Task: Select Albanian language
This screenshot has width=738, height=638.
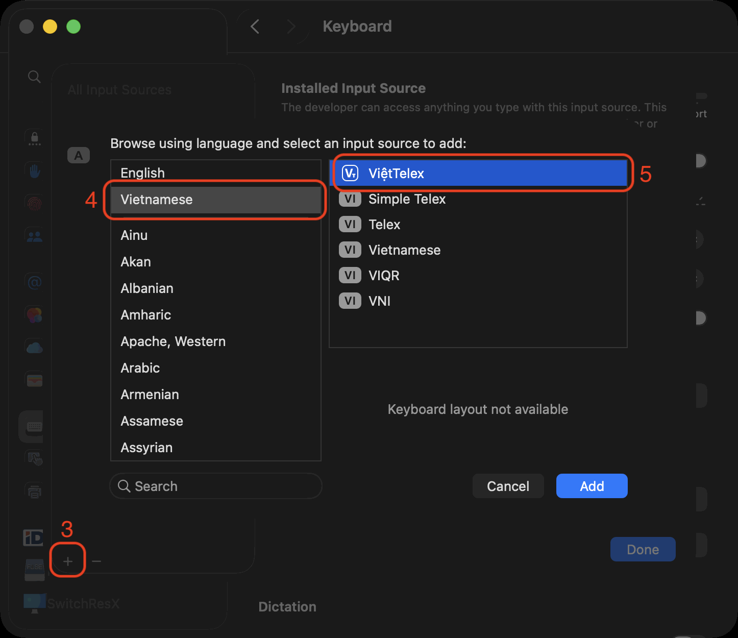Action: 216,288
